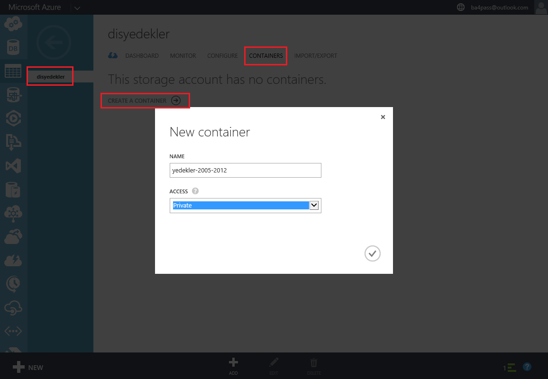Screen dimensions: 548x379
Task: Open the Private access dropdown
Action: click(246, 206)
